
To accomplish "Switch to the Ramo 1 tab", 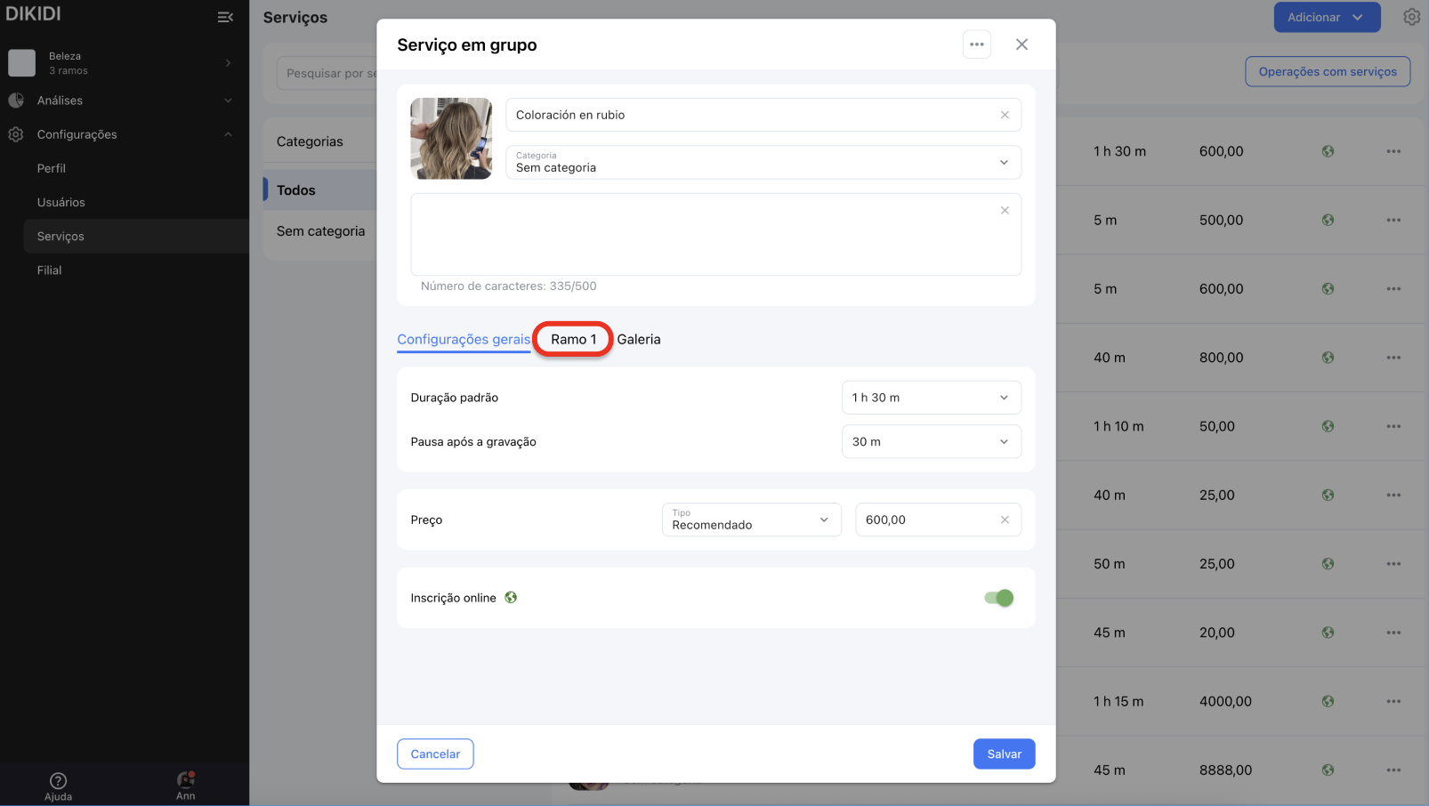I will (x=573, y=340).
